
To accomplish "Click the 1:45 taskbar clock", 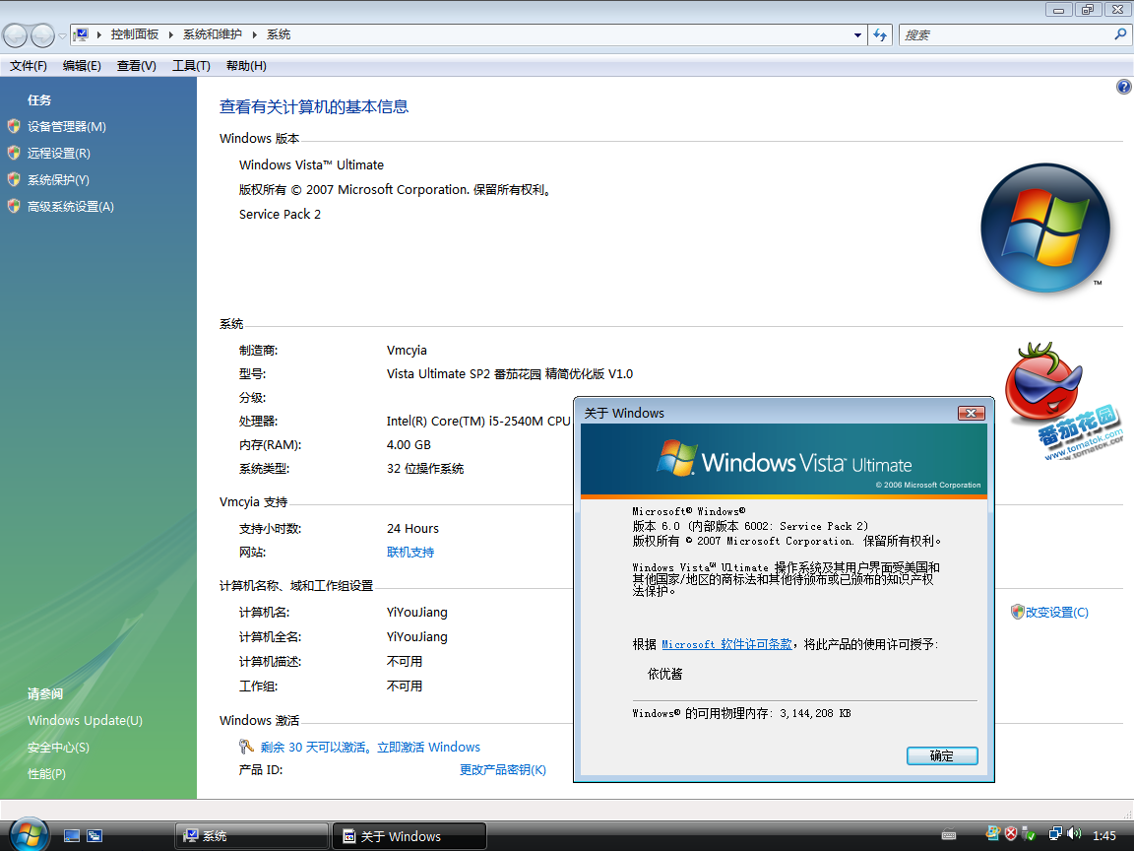I will (1103, 836).
